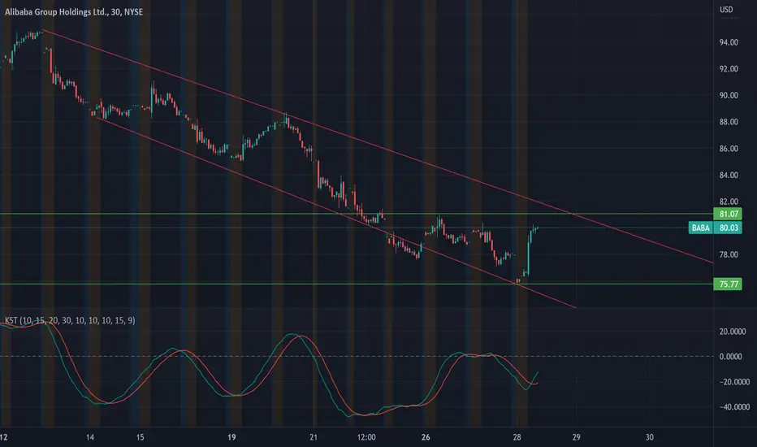Click the 88.00 price axis value
This screenshot has width=757, height=447.
coord(729,122)
